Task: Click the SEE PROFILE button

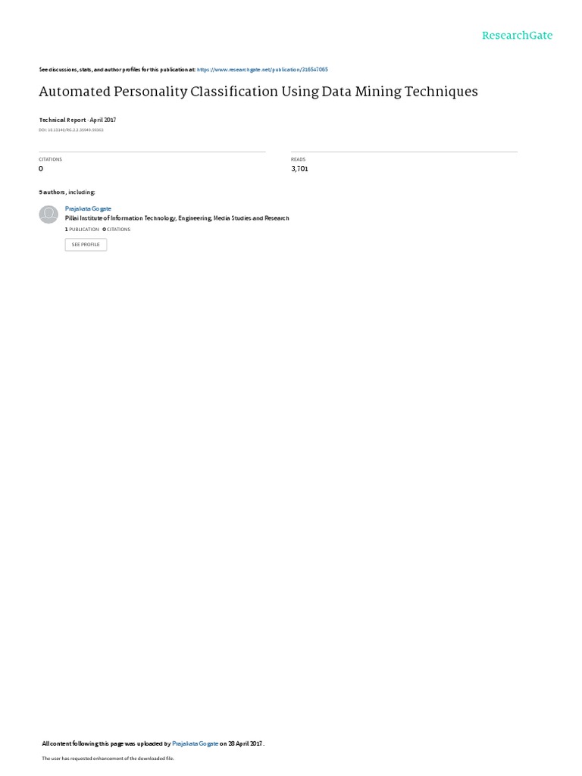Action: click(86, 245)
